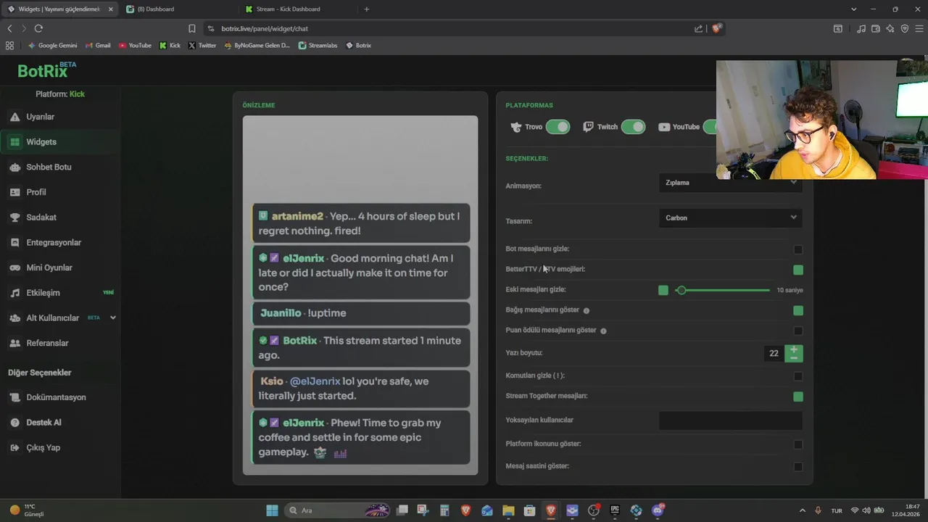Image resolution: width=928 pixels, height=522 pixels.
Task: Click the Yoksayılan kullanıcılar input field
Action: point(730,420)
